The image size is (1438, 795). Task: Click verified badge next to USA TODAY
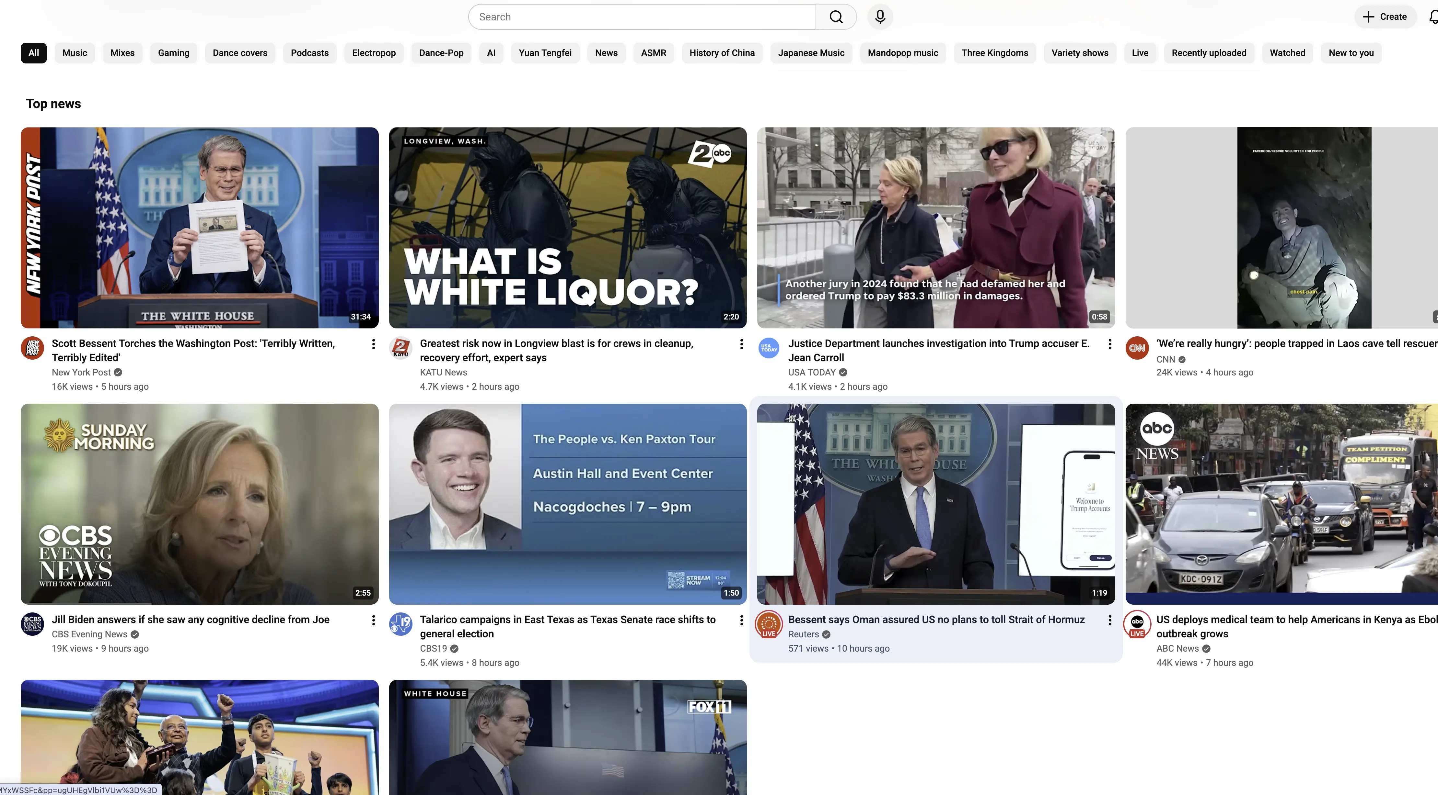842,372
